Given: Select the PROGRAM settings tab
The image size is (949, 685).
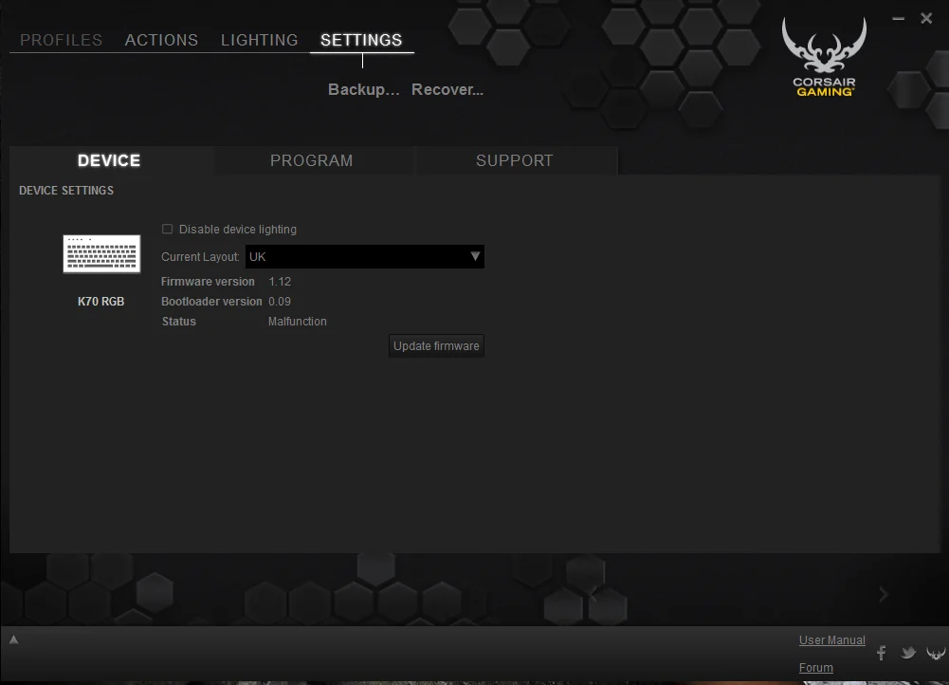Looking at the screenshot, I should click(x=312, y=160).
